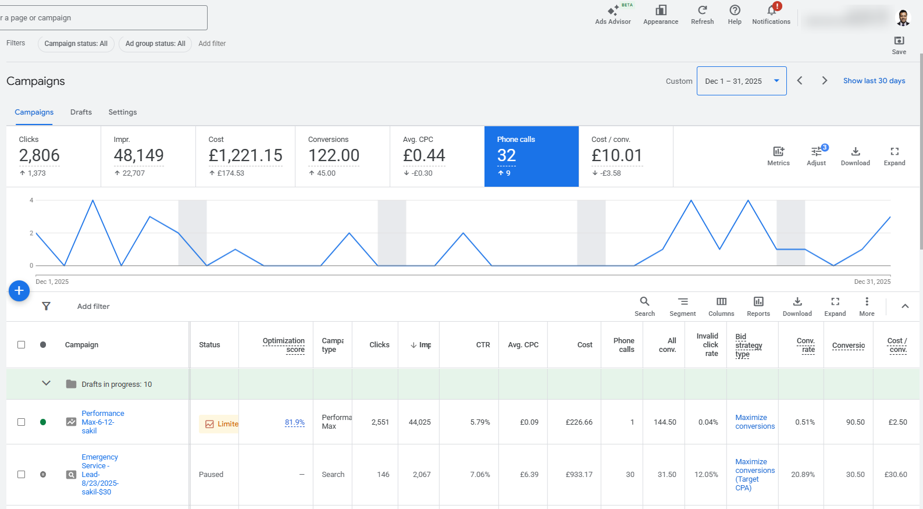923x509 pixels.
Task: Open the Impr. scorecard metric selector
Action: (x=148, y=156)
